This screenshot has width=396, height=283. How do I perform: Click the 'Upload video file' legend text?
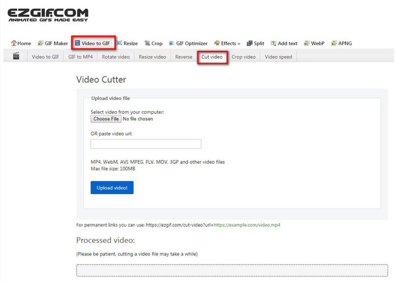(x=111, y=98)
